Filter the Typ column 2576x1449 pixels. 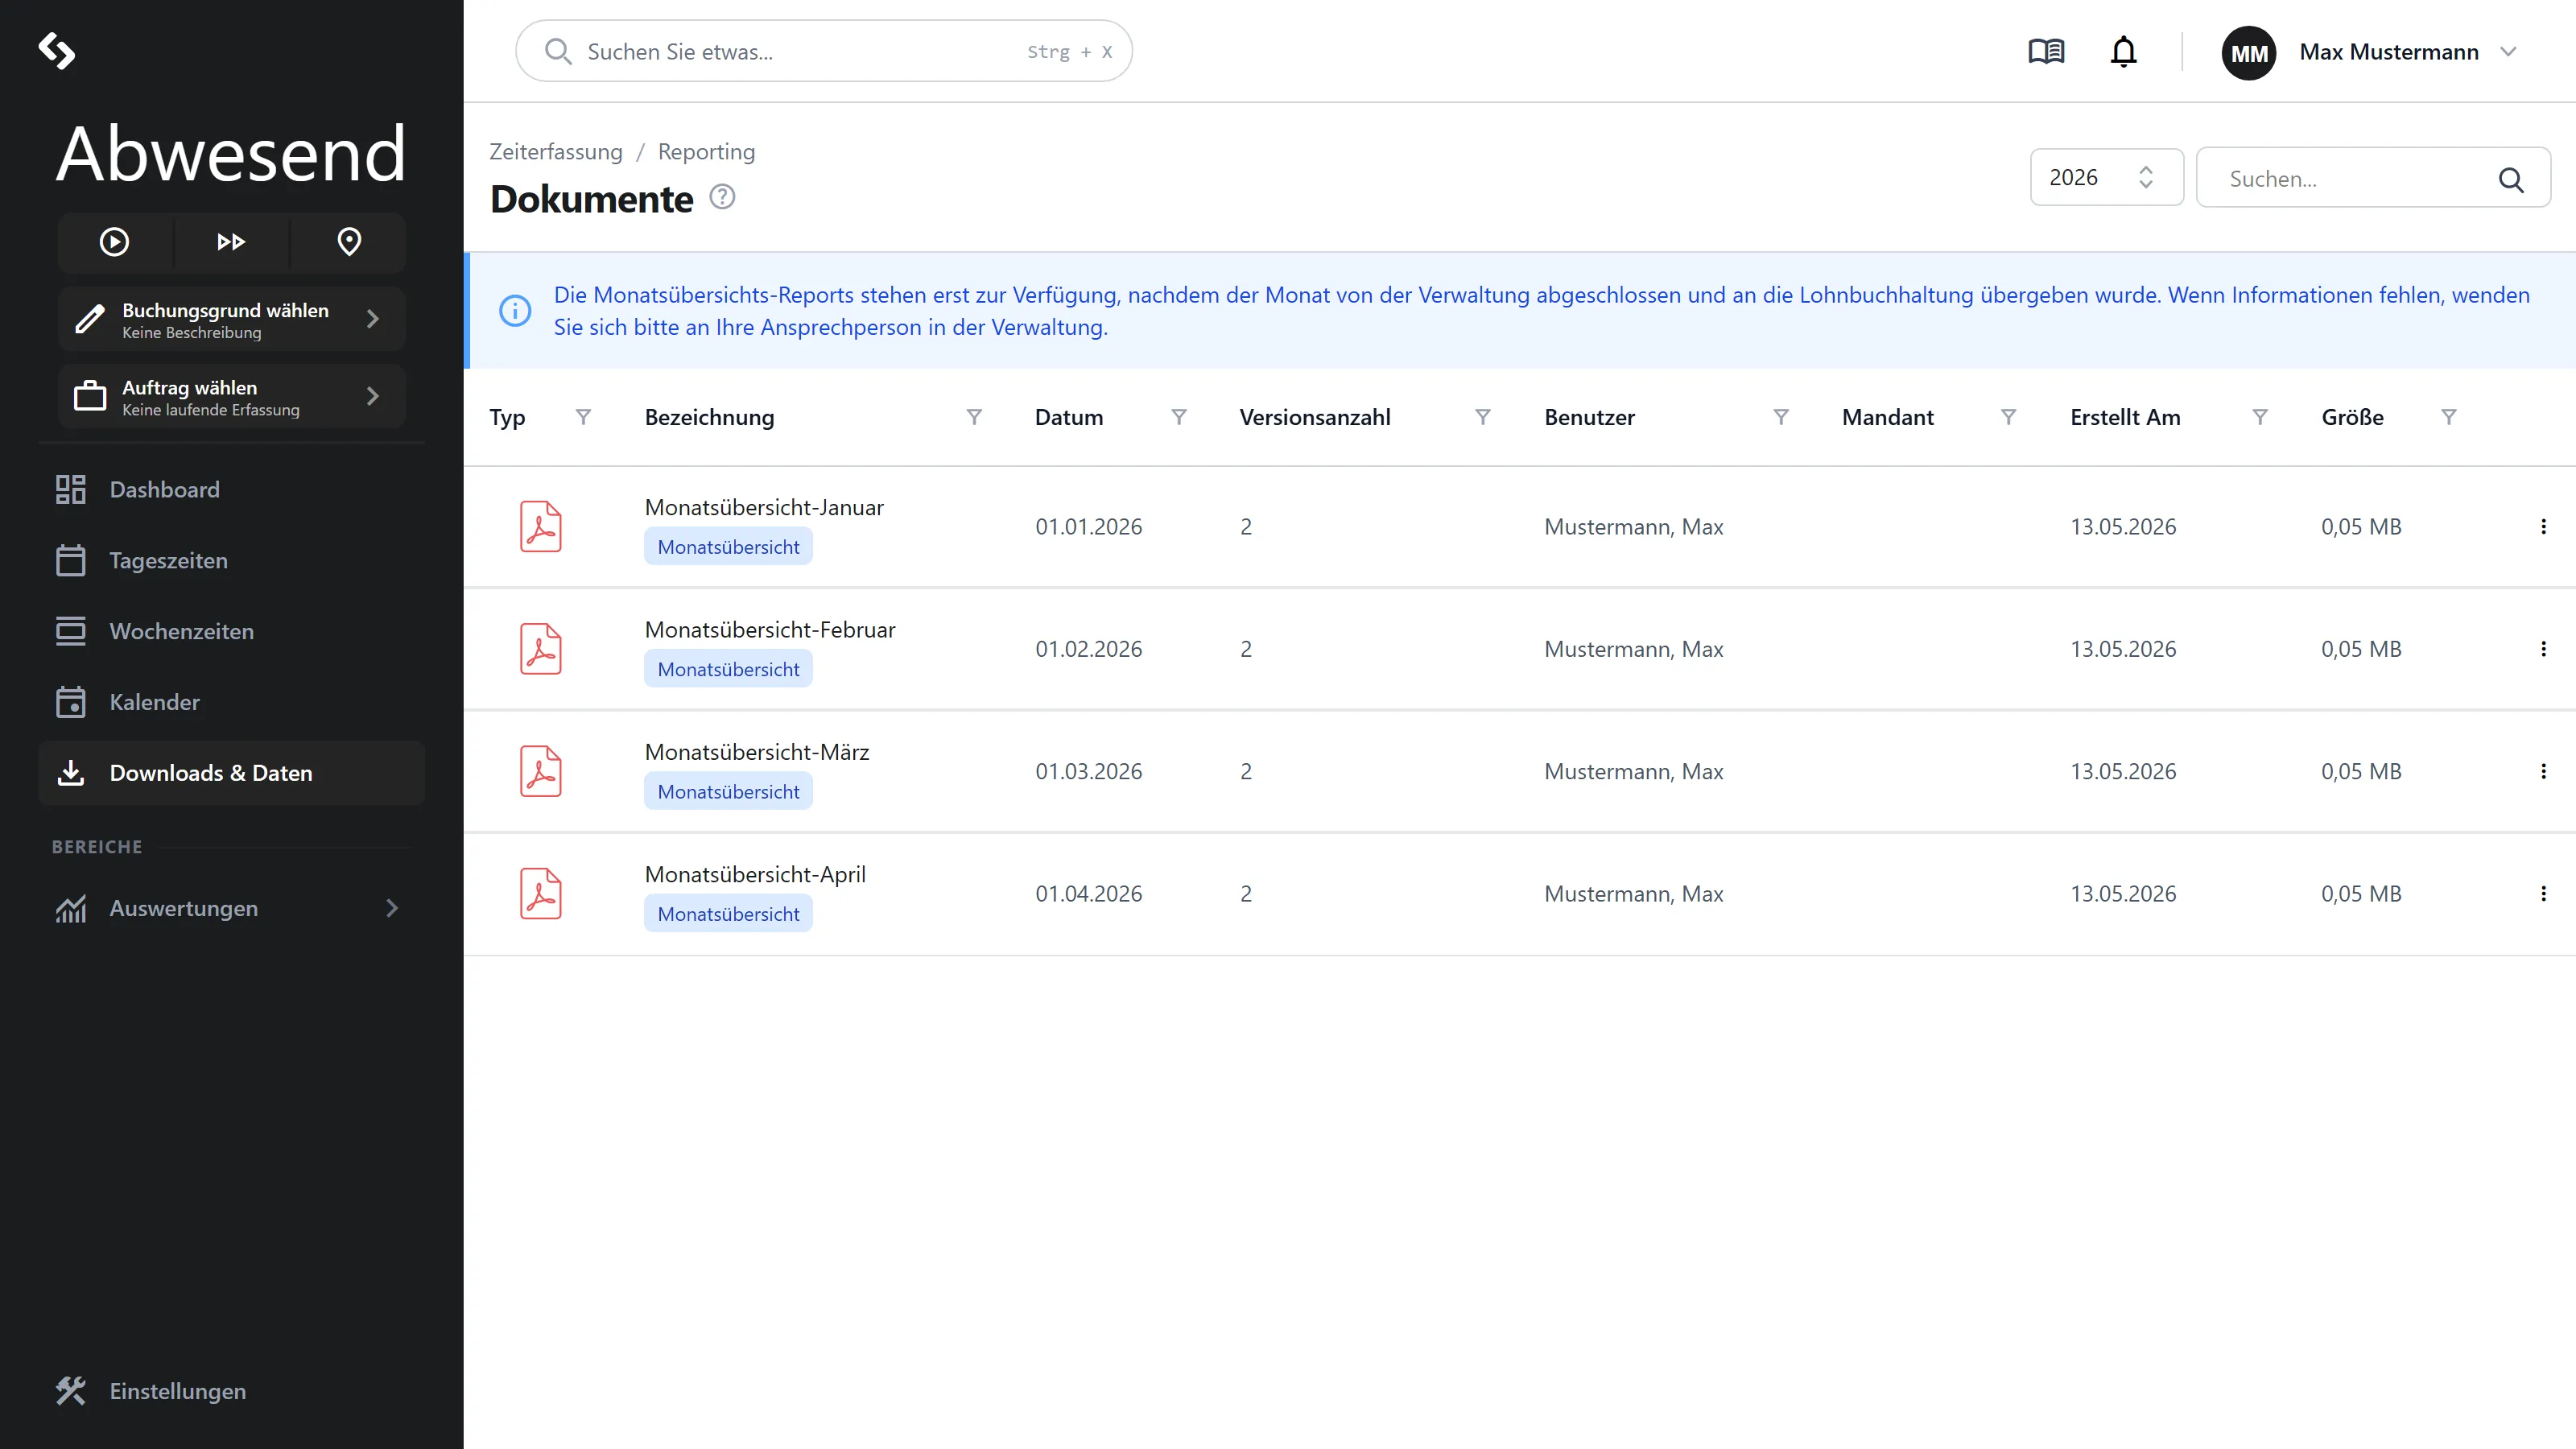coord(583,417)
